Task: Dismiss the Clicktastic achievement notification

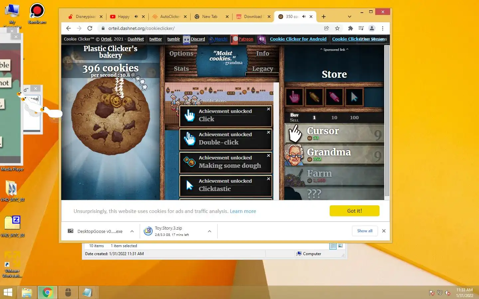Action: click(x=268, y=179)
